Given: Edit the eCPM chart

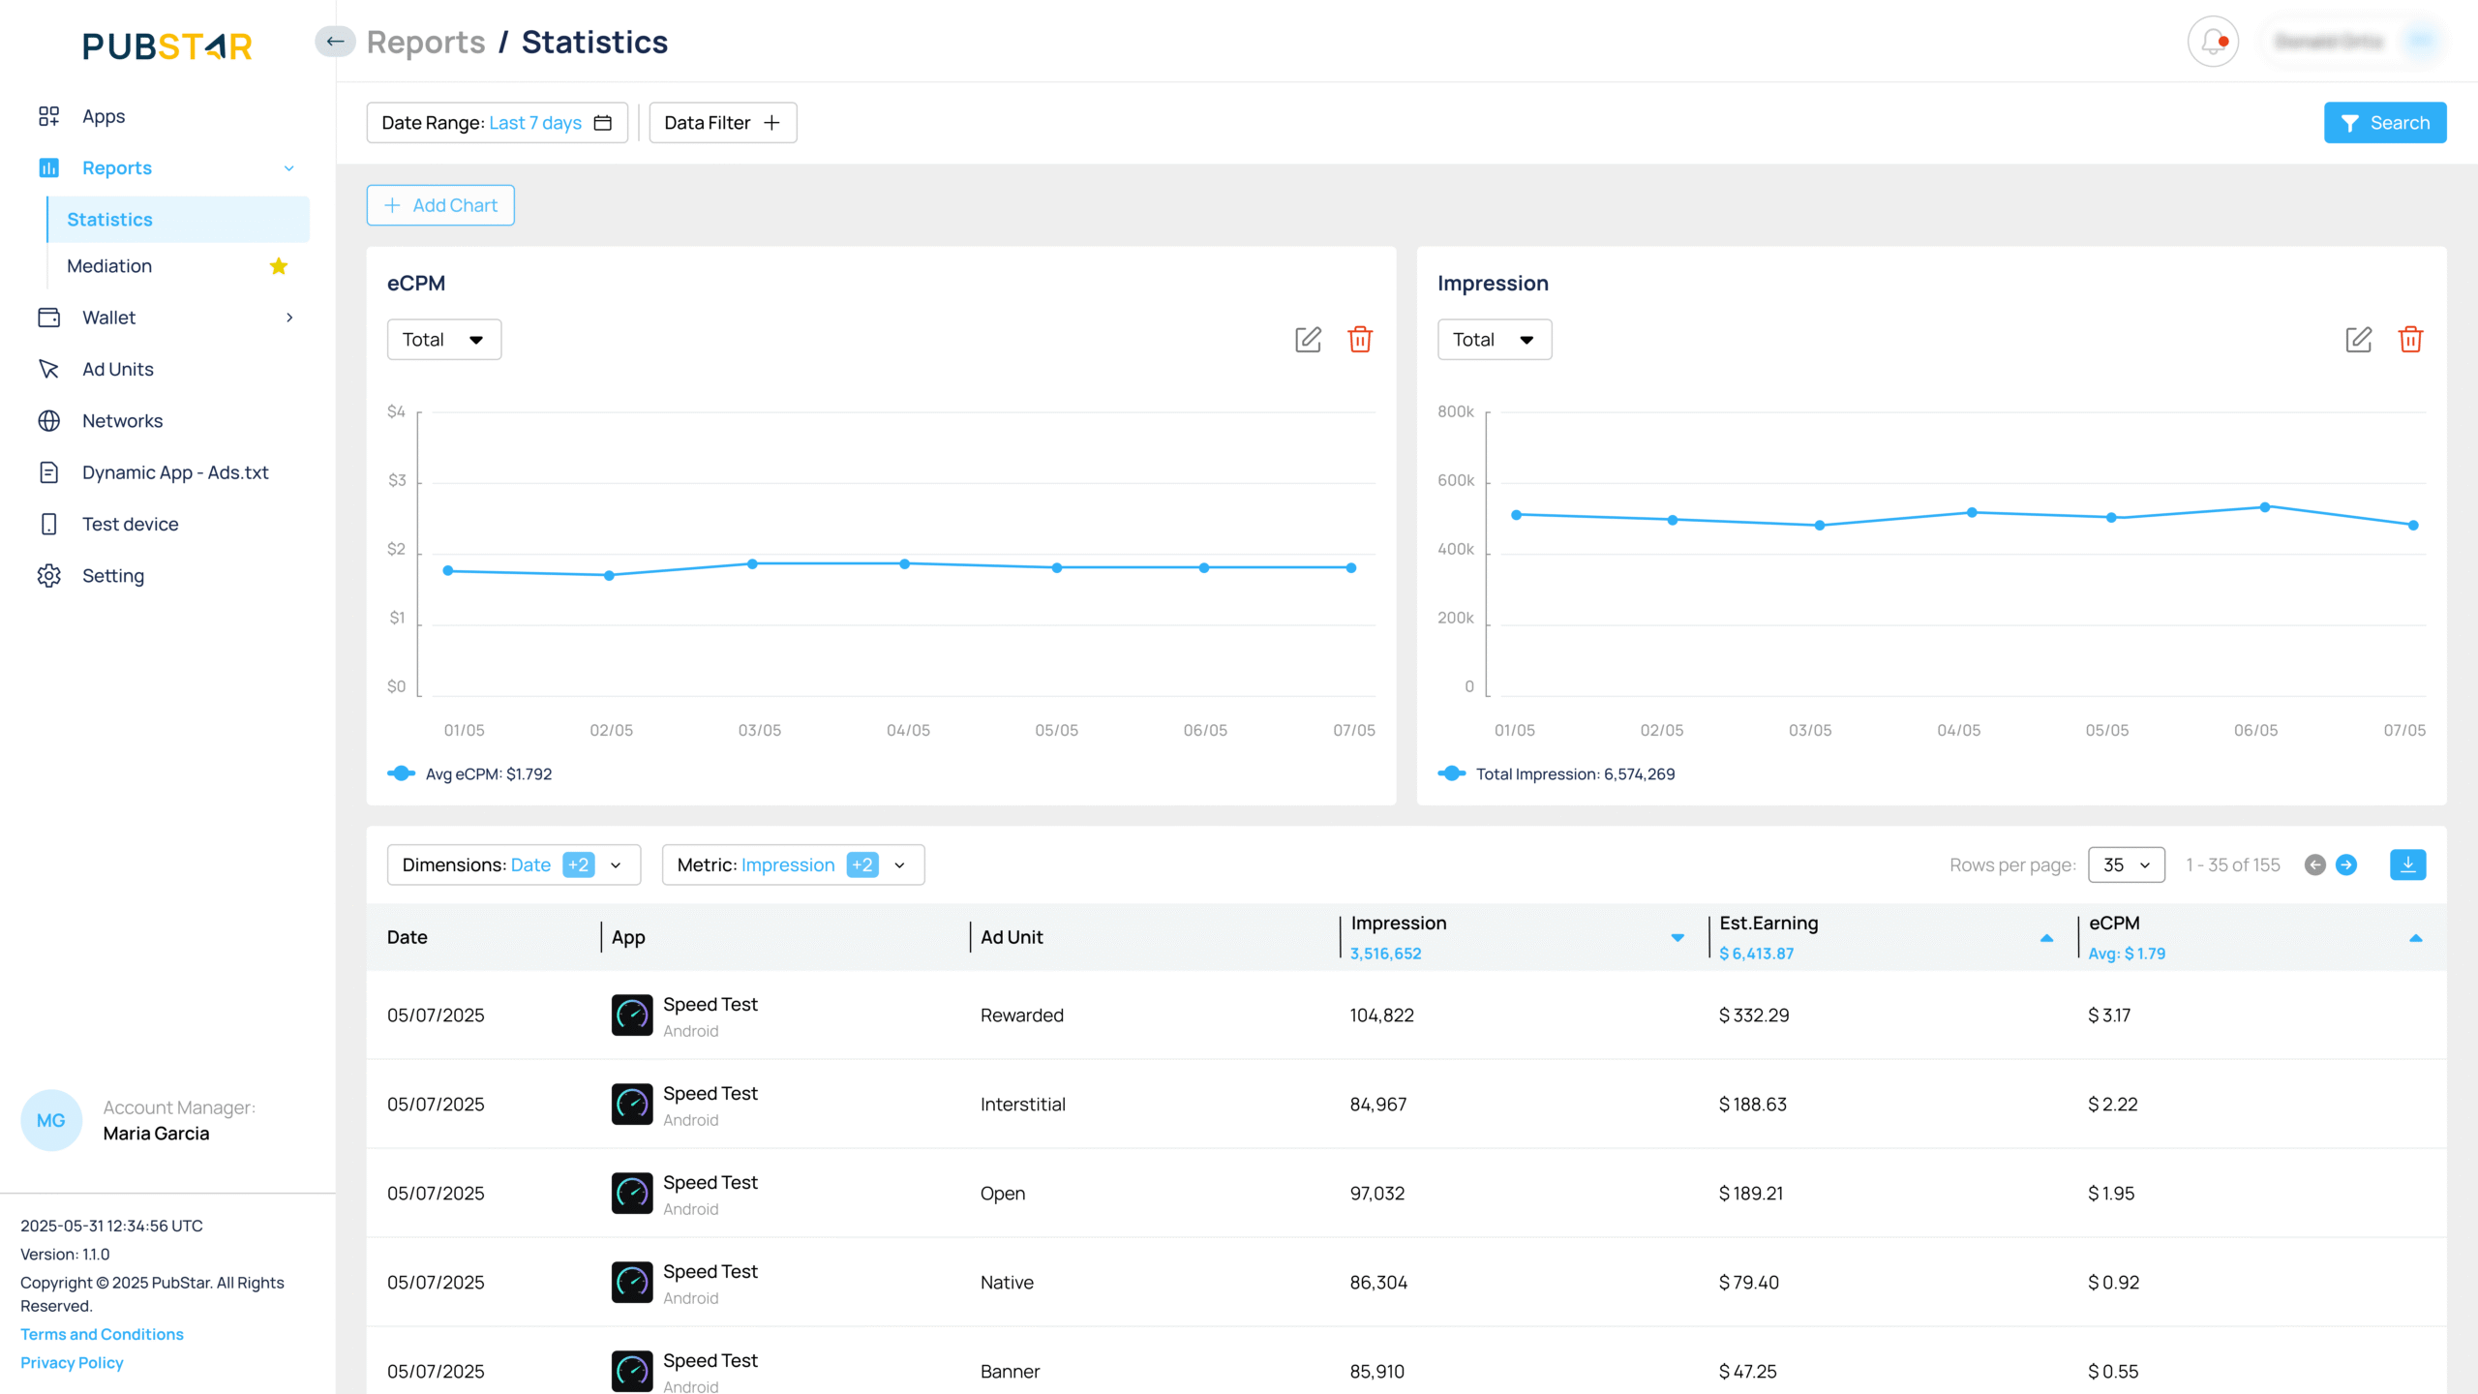Looking at the screenshot, I should (x=1308, y=340).
